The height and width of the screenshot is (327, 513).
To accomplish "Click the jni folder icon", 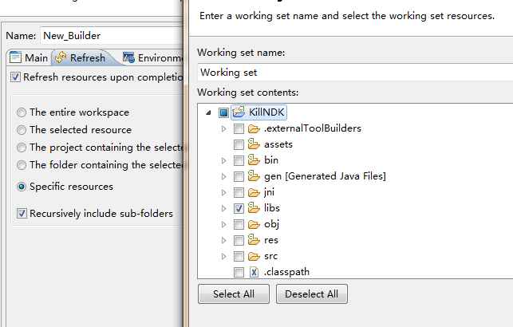I will [255, 192].
